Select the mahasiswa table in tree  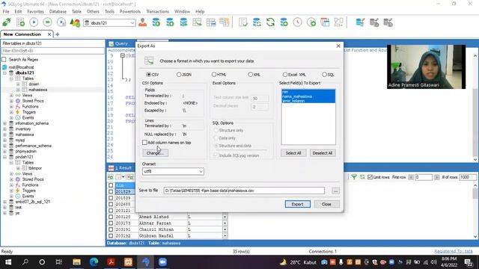[x=37, y=90]
